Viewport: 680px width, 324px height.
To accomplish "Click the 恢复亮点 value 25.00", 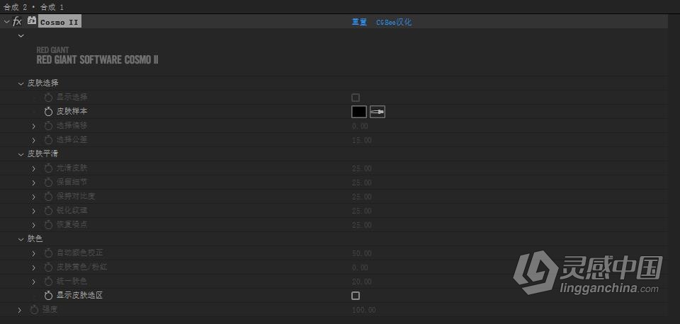I will click(362, 225).
